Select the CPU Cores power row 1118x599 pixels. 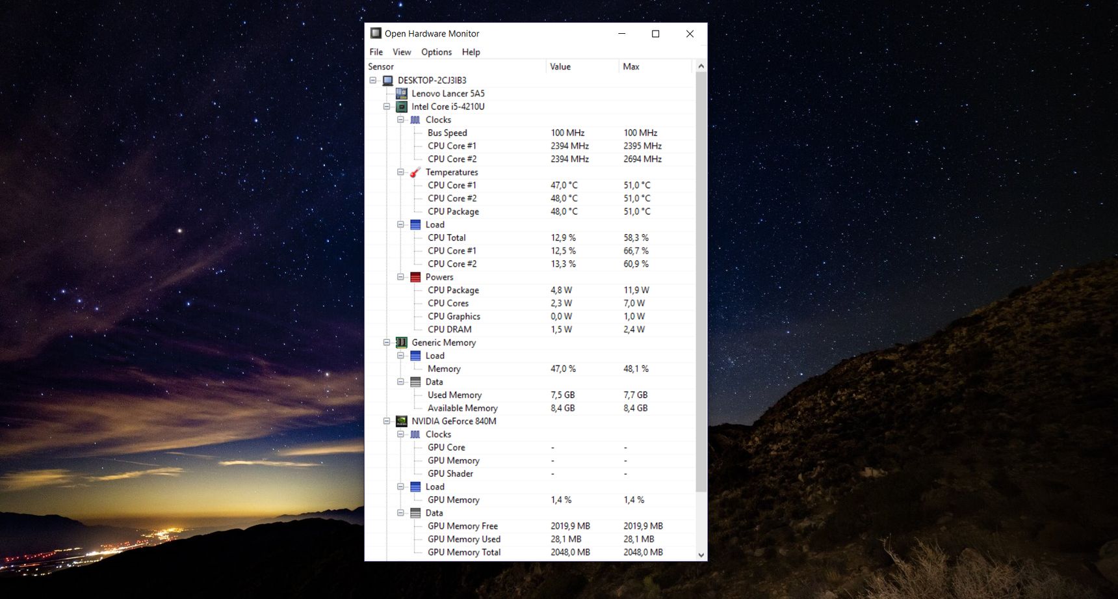(530, 303)
